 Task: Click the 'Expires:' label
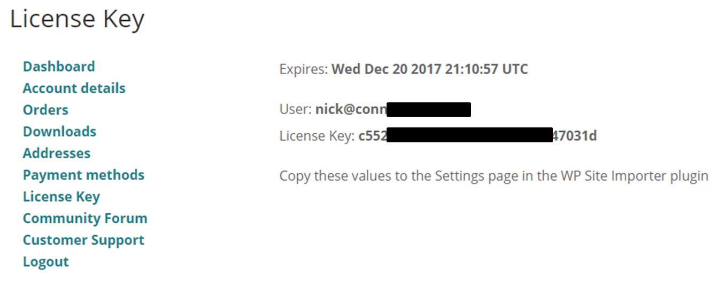pyautogui.click(x=304, y=69)
